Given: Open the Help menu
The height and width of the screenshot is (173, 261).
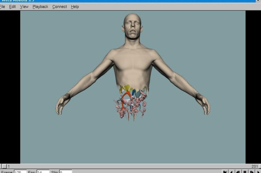Looking at the screenshot, I should click(x=75, y=7).
